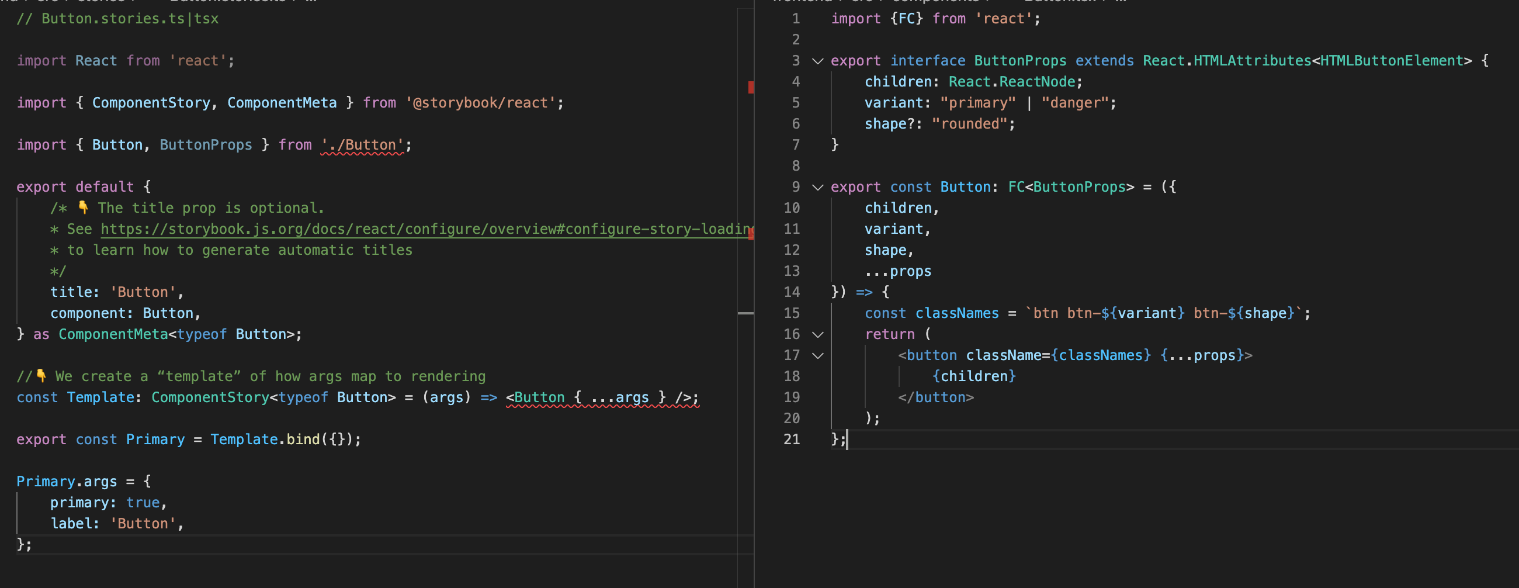Screen dimensions: 1519x588
Task: Click the 'We create a template' comment line
Action: (x=251, y=376)
